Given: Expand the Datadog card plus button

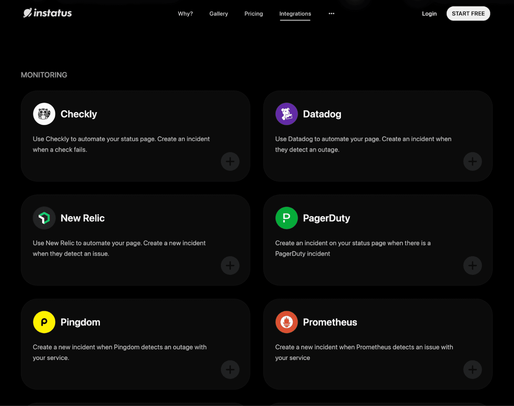Looking at the screenshot, I should tap(472, 161).
